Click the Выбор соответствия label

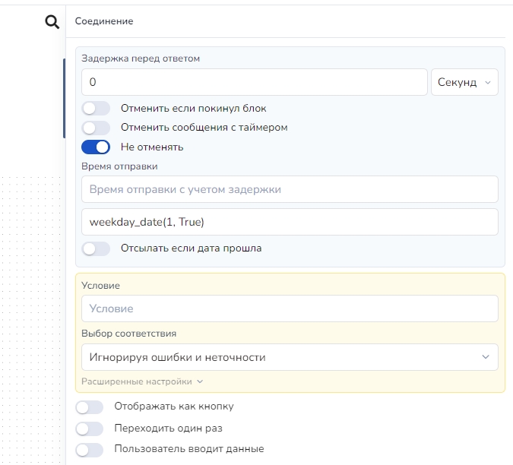click(129, 334)
